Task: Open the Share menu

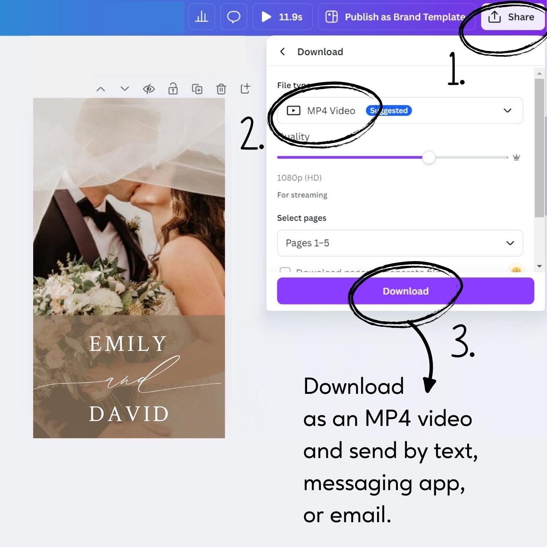Action: coord(512,17)
